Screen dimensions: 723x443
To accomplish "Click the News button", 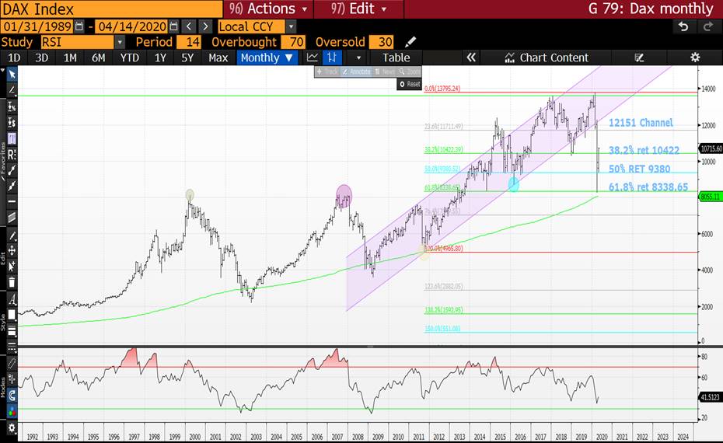I will click(385, 72).
